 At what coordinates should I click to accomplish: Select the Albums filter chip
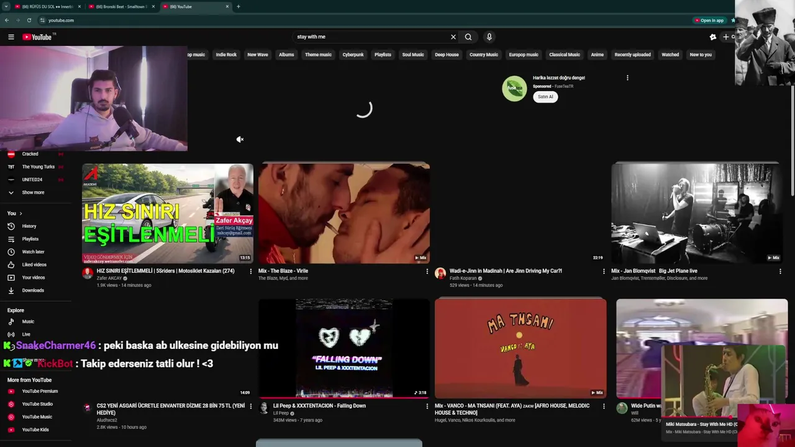(286, 55)
